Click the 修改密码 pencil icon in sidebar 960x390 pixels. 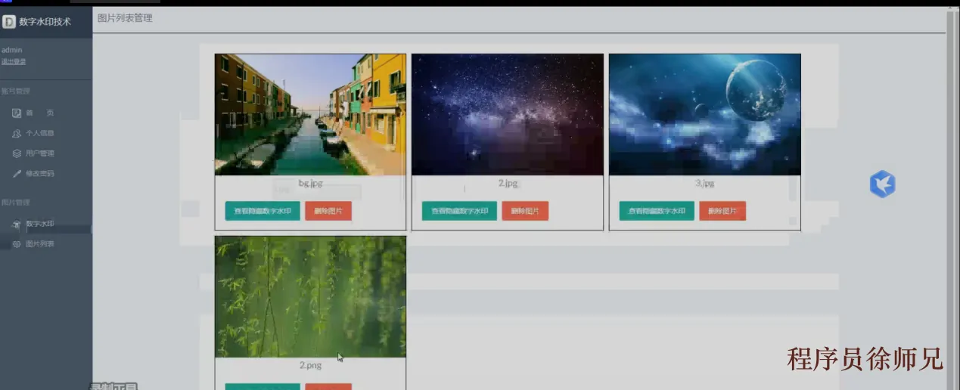[x=17, y=173]
